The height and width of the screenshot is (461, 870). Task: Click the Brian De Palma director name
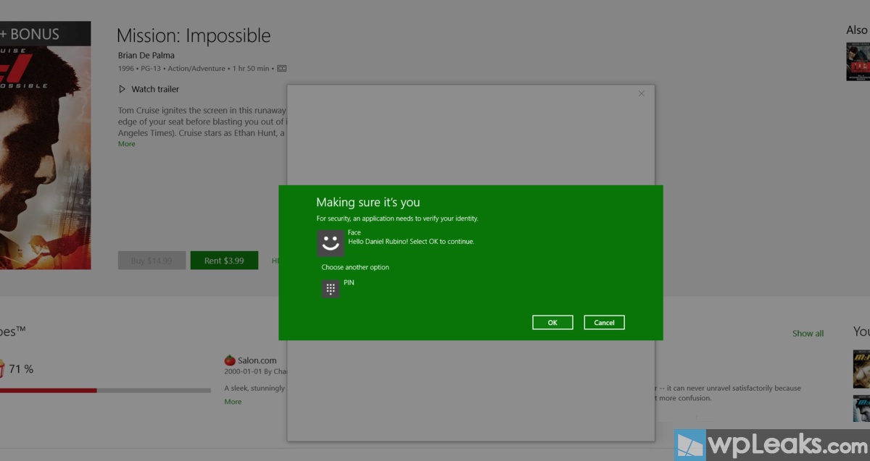(x=146, y=55)
